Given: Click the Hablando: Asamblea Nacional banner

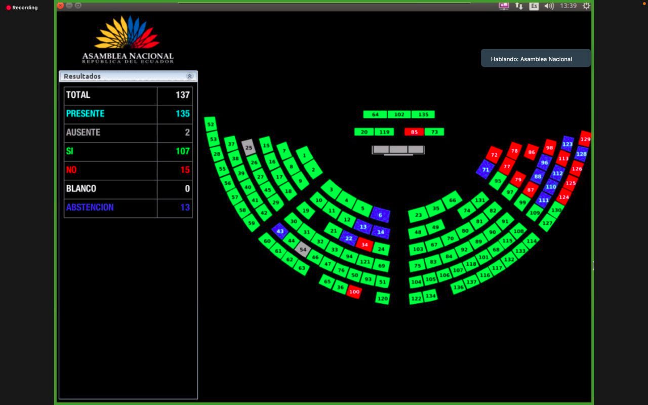Looking at the screenshot, I should point(536,59).
